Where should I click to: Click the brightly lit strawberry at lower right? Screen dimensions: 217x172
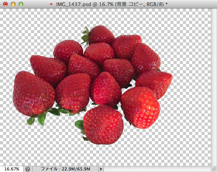coord(140,108)
